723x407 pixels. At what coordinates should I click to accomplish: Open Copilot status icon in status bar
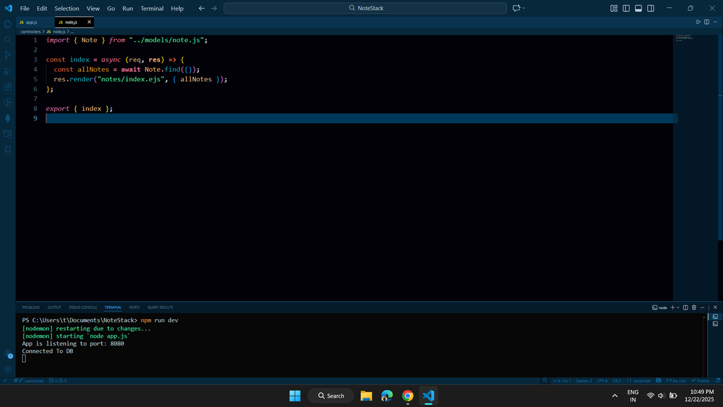pyautogui.click(x=659, y=380)
